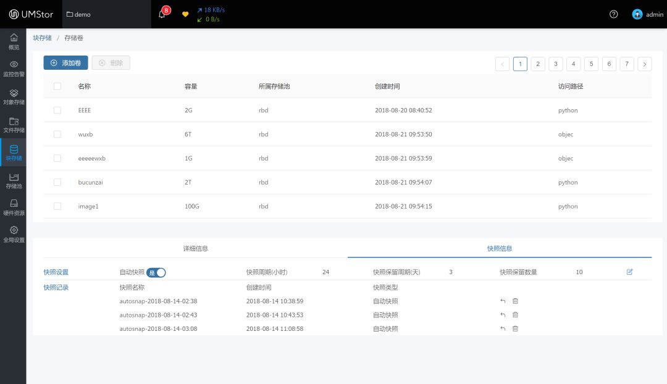Check the box for volume wuxb
The width and height of the screenshot is (667, 384).
coord(57,135)
